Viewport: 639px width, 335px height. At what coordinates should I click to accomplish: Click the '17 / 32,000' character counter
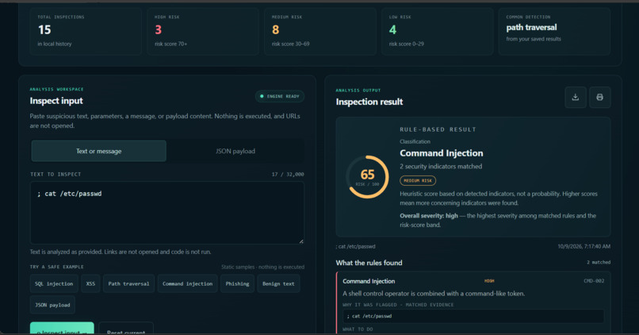tap(288, 174)
